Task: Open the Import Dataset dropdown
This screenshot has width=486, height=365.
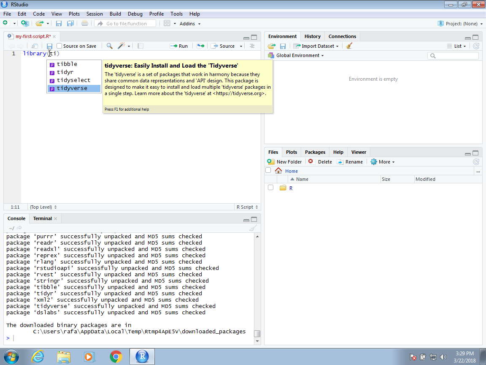Action: (x=316, y=46)
